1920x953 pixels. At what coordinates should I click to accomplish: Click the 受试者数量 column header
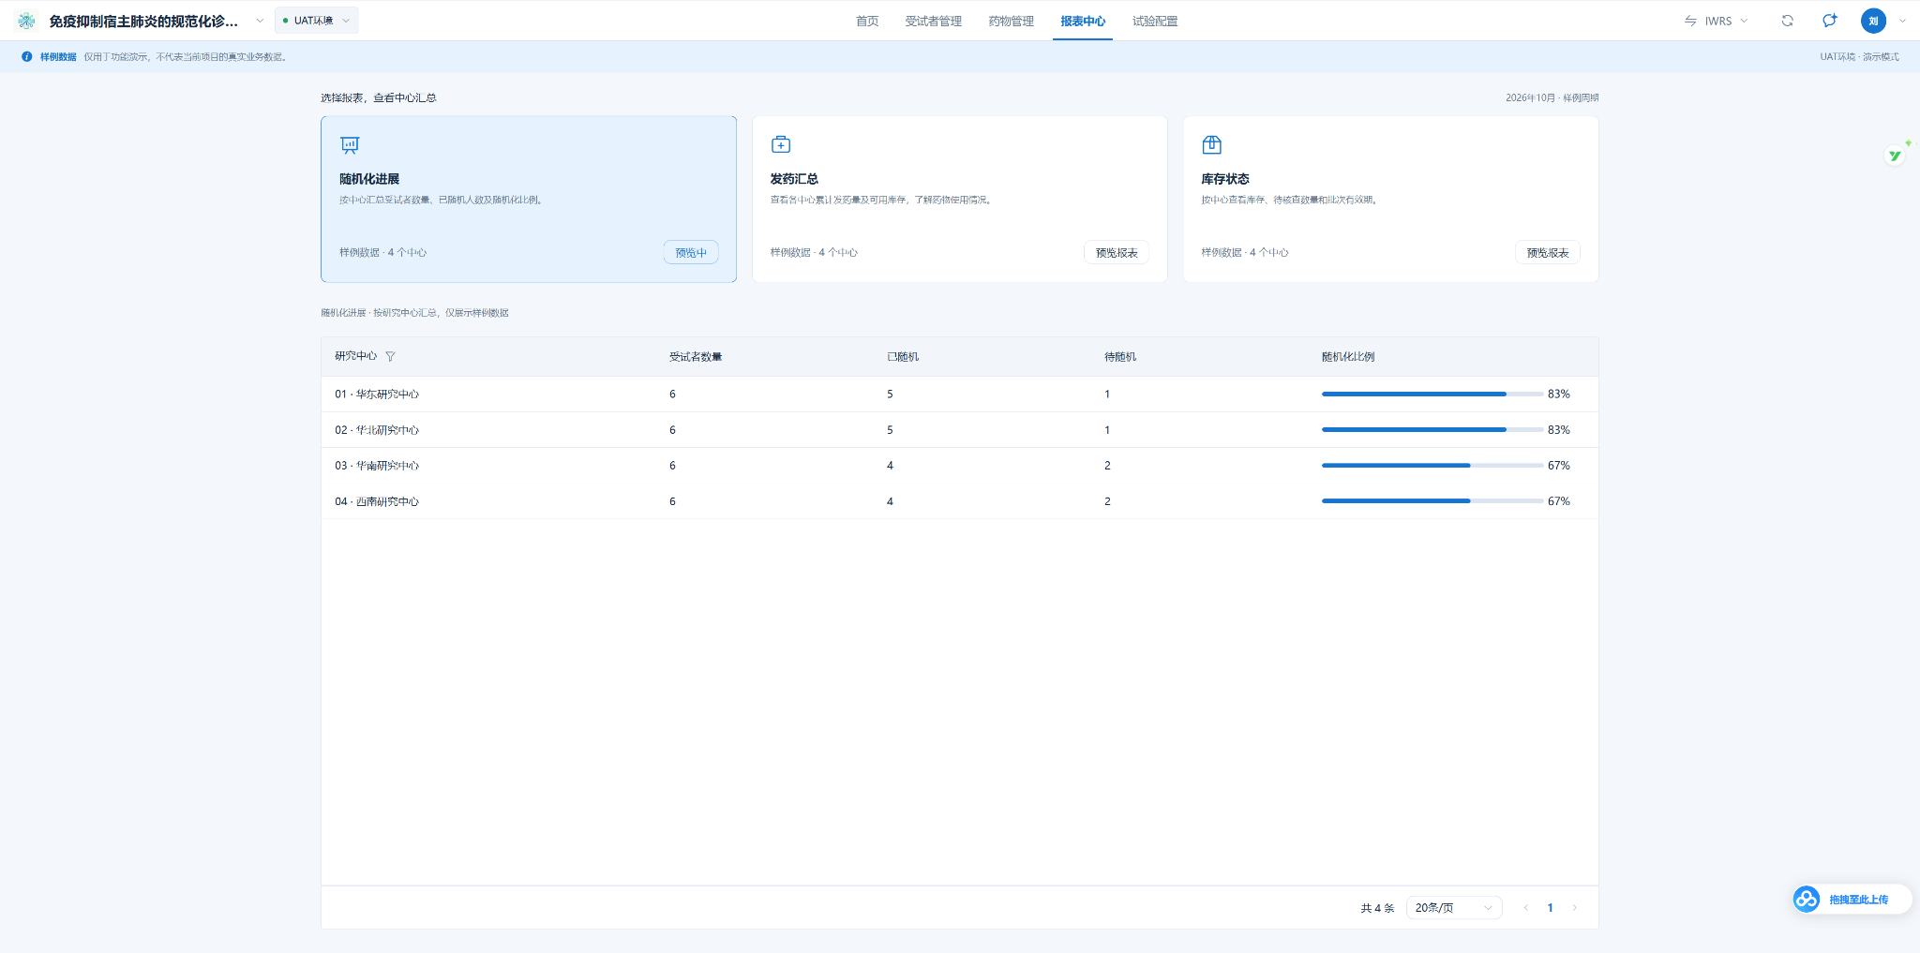click(x=696, y=357)
